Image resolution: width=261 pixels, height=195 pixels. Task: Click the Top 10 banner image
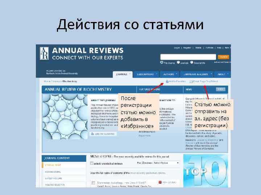pos(206,171)
